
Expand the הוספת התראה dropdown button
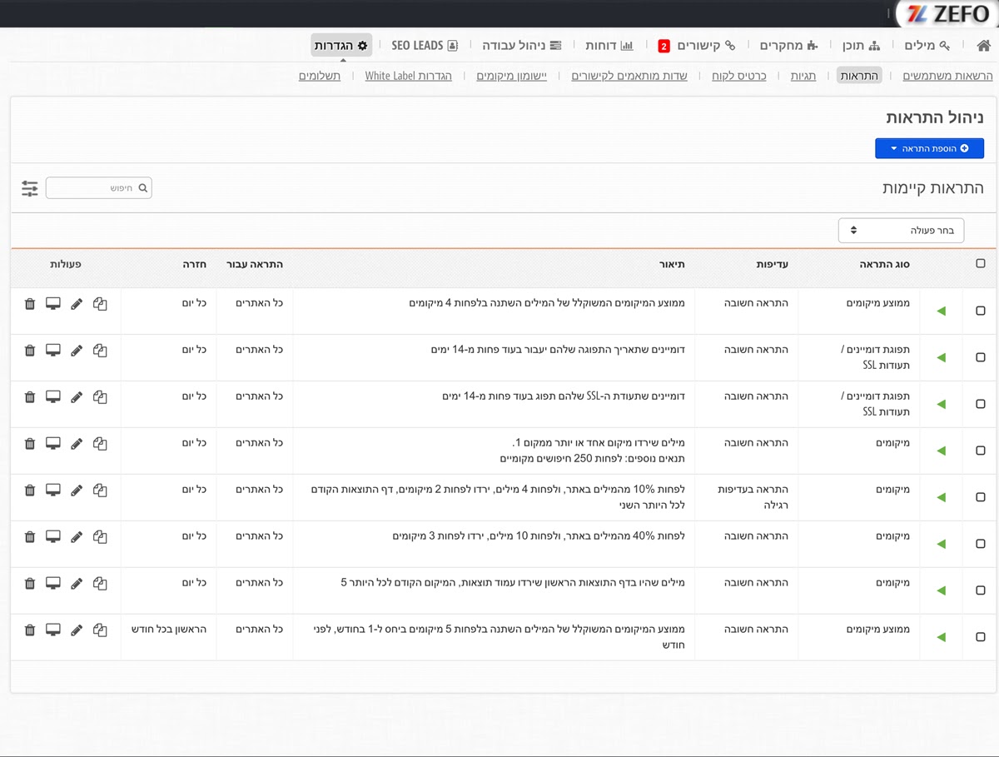pyautogui.click(x=929, y=148)
